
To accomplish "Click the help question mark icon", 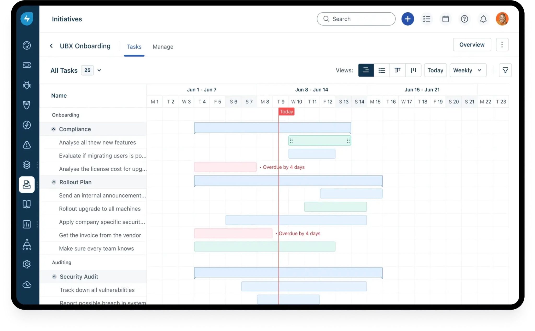I will 464,19.
